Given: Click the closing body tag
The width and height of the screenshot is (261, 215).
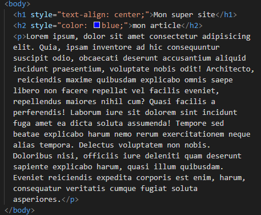Looking at the screenshot, I should point(19,210).
